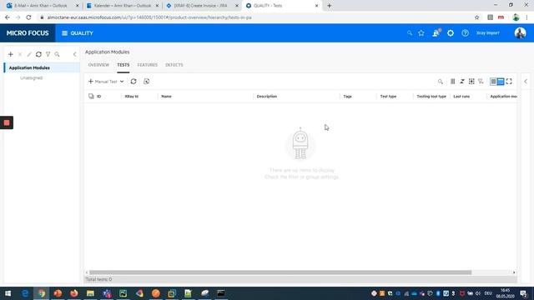534x300 pixels.
Task: Open Firefox from the taskbar
Action: pyautogui.click(x=74, y=293)
